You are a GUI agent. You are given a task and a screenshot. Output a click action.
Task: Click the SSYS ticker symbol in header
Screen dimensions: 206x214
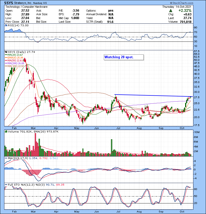[8, 3]
